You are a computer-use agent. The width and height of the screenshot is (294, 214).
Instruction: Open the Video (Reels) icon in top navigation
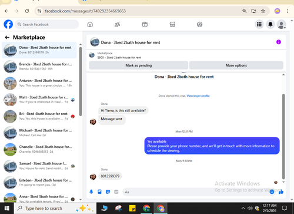pyautogui.click(x=145, y=25)
